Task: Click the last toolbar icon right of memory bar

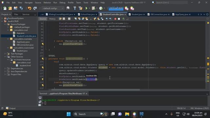Action: coord(132,9)
